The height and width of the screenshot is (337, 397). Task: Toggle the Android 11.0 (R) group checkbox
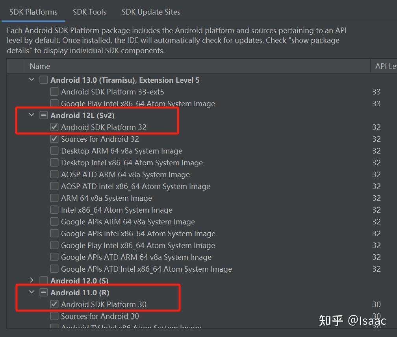[44, 293]
